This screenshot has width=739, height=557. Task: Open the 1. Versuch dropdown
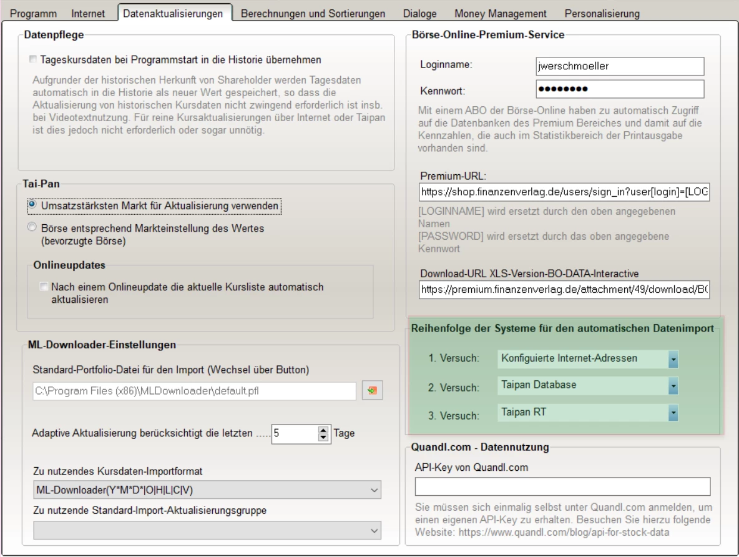[x=673, y=360]
